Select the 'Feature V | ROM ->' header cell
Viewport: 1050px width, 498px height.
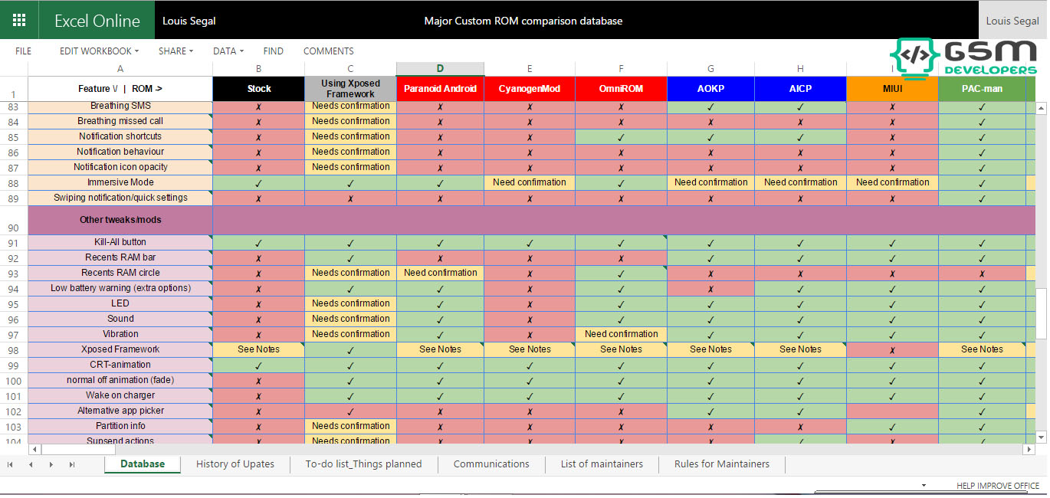point(120,89)
